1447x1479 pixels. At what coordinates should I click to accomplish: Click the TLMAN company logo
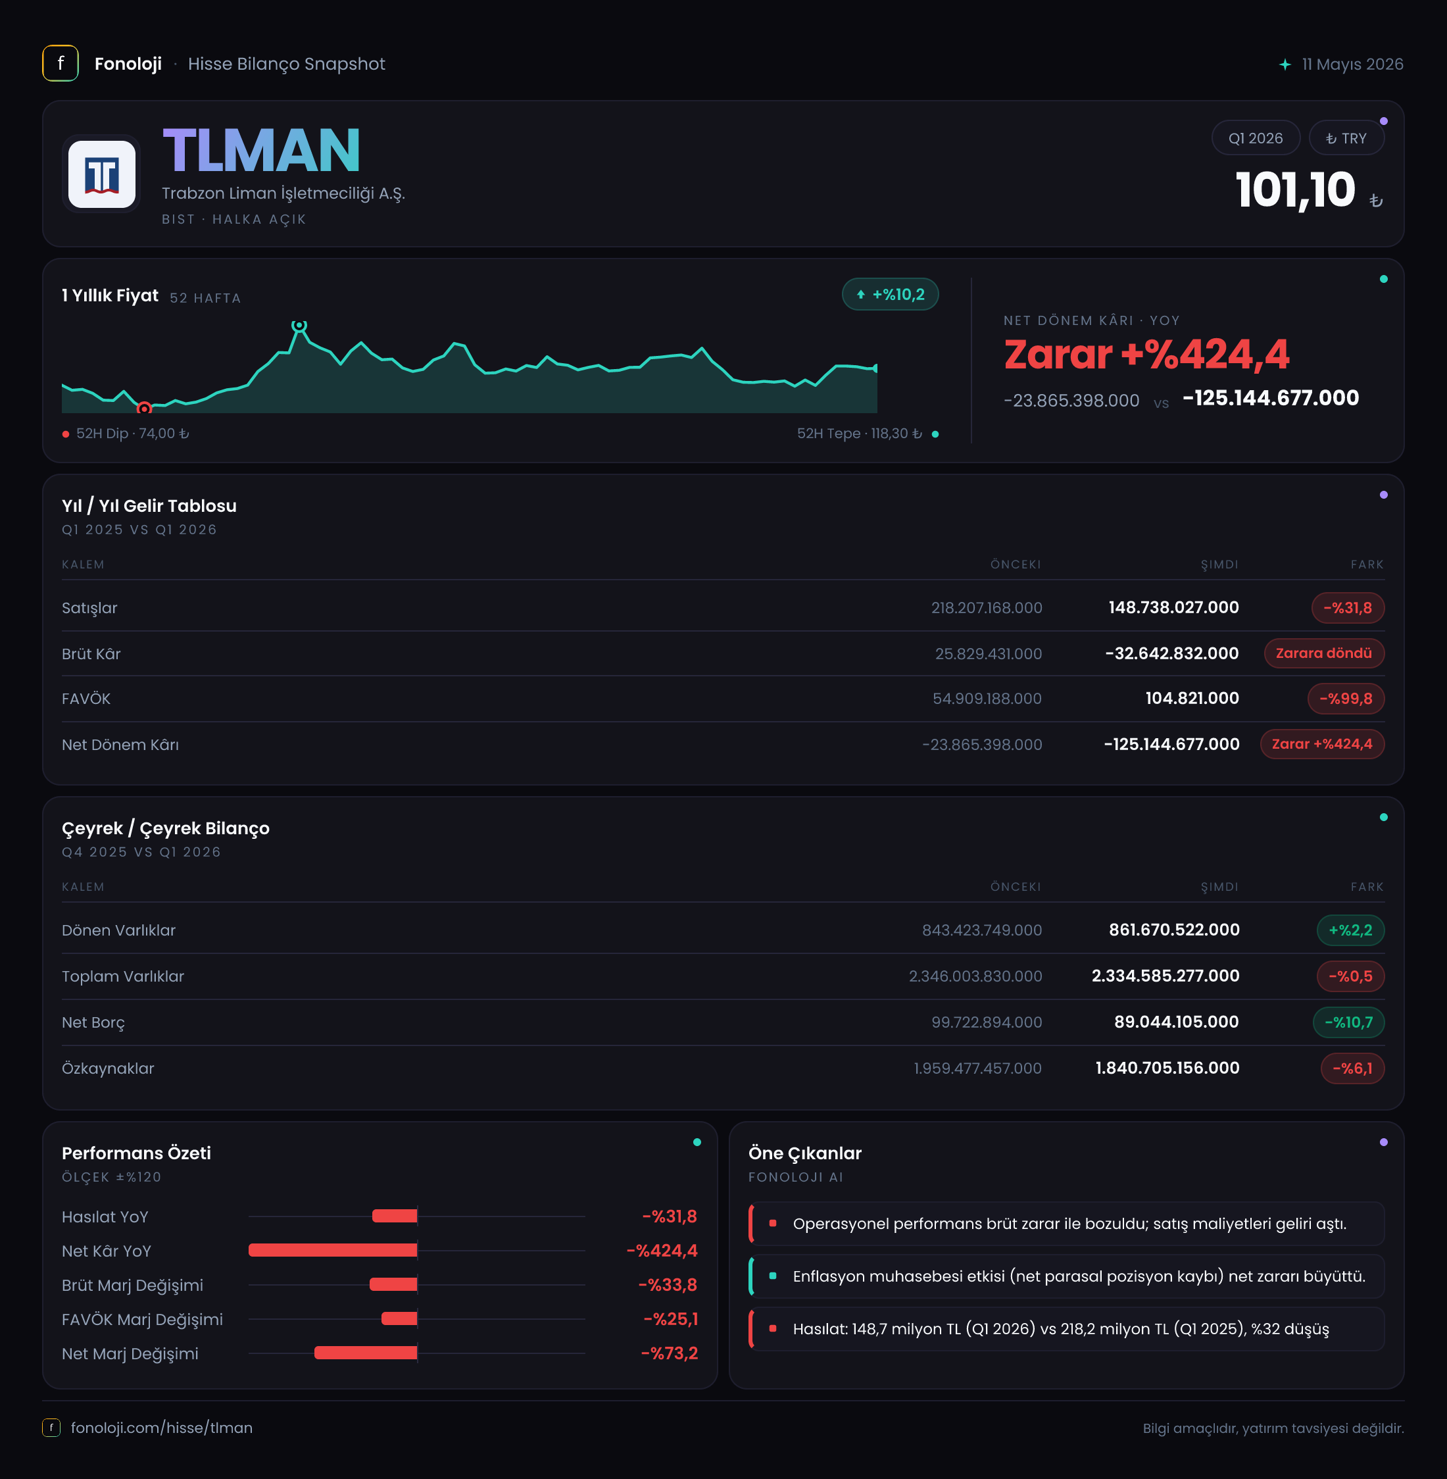click(x=102, y=174)
